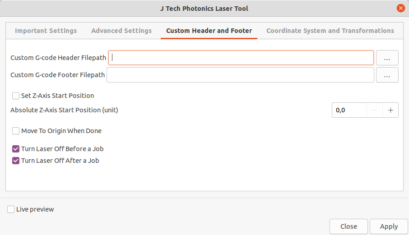Screen dimensions: 409x235
Task: Open Coordinate System and Transformations tab
Action: pyautogui.click(x=330, y=31)
